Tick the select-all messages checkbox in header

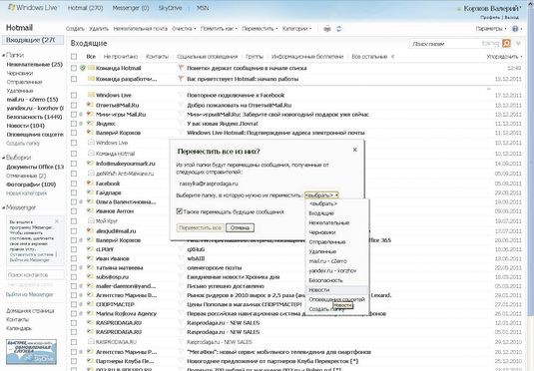click(74, 57)
